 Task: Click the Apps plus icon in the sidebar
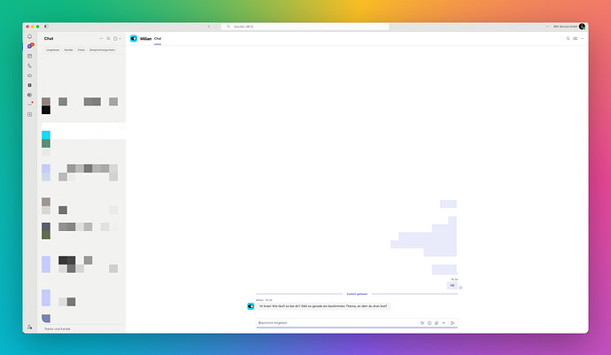click(x=29, y=114)
